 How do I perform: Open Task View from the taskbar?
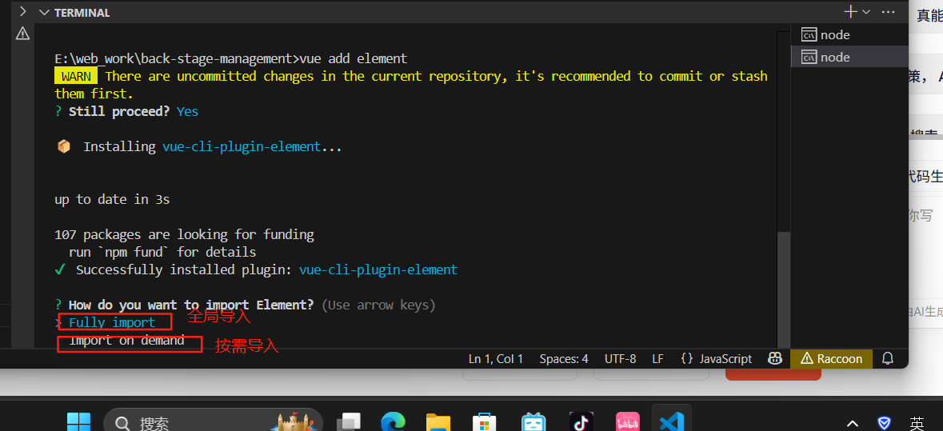[348, 422]
